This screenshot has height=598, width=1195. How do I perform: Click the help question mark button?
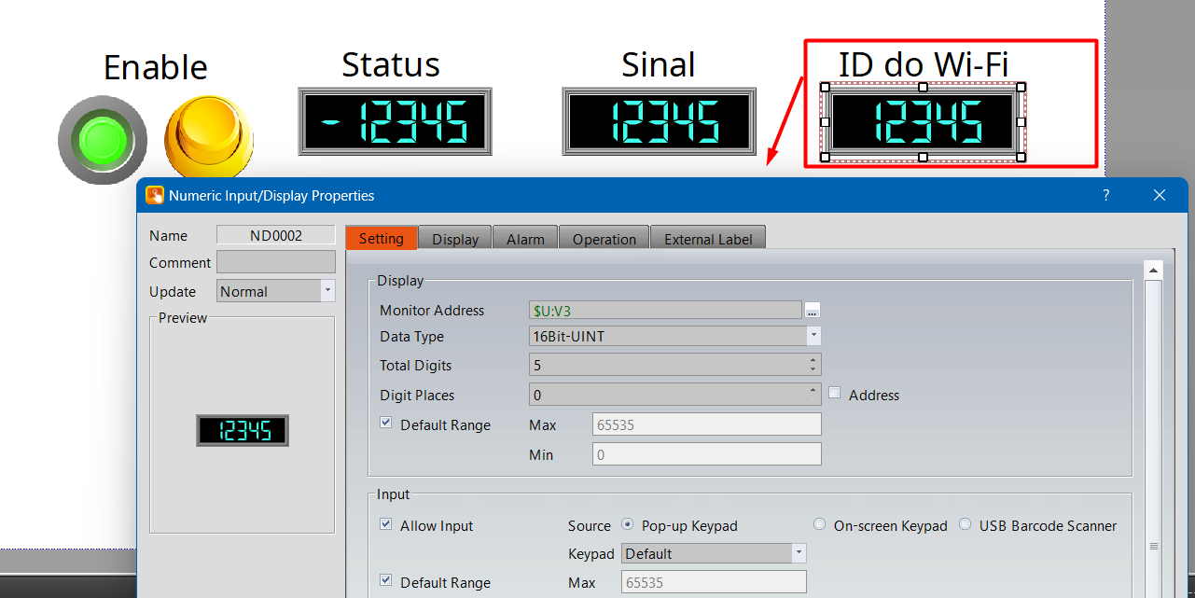click(x=1106, y=196)
